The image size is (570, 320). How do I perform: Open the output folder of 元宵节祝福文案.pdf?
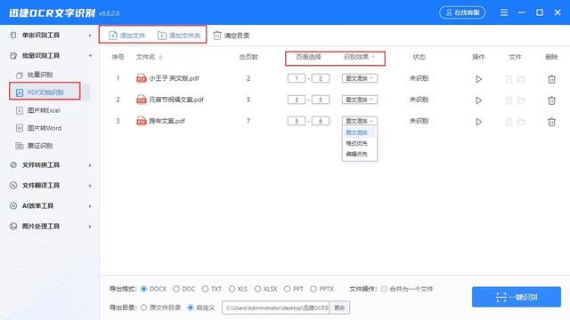click(x=521, y=100)
